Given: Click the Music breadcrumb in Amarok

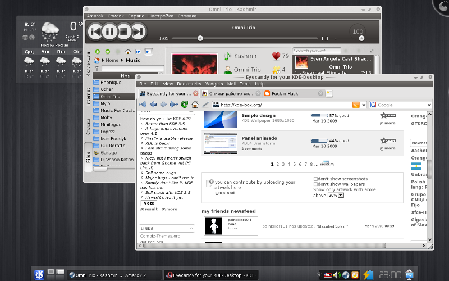Looking at the screenshot, I should [133, 60].
